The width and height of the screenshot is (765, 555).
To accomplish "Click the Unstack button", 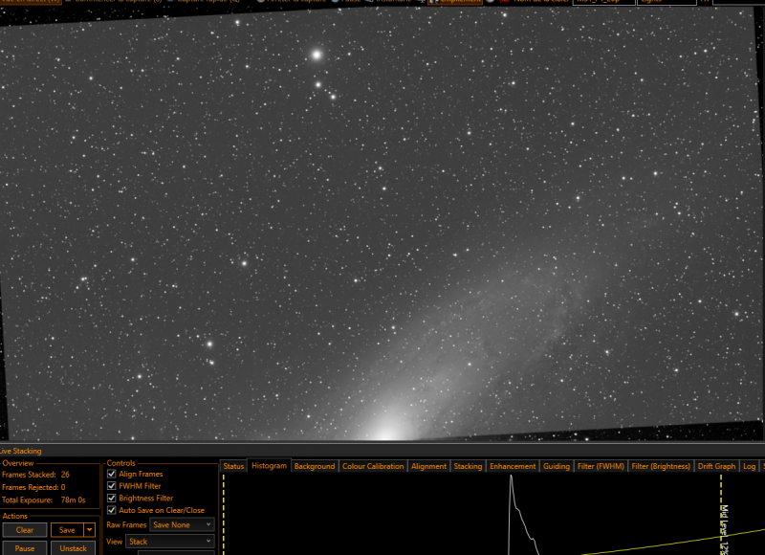I will coord(74,548).
